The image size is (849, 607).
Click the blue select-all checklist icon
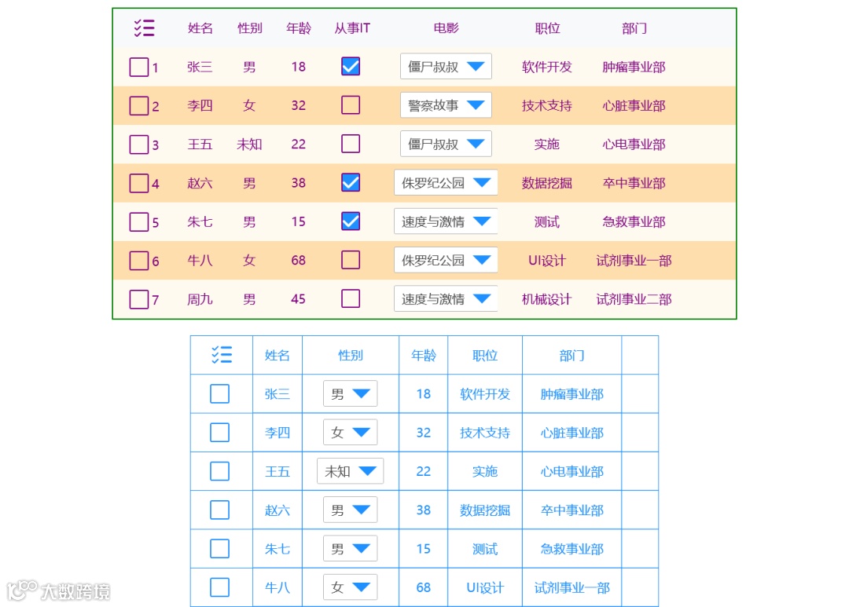point(222,355)
